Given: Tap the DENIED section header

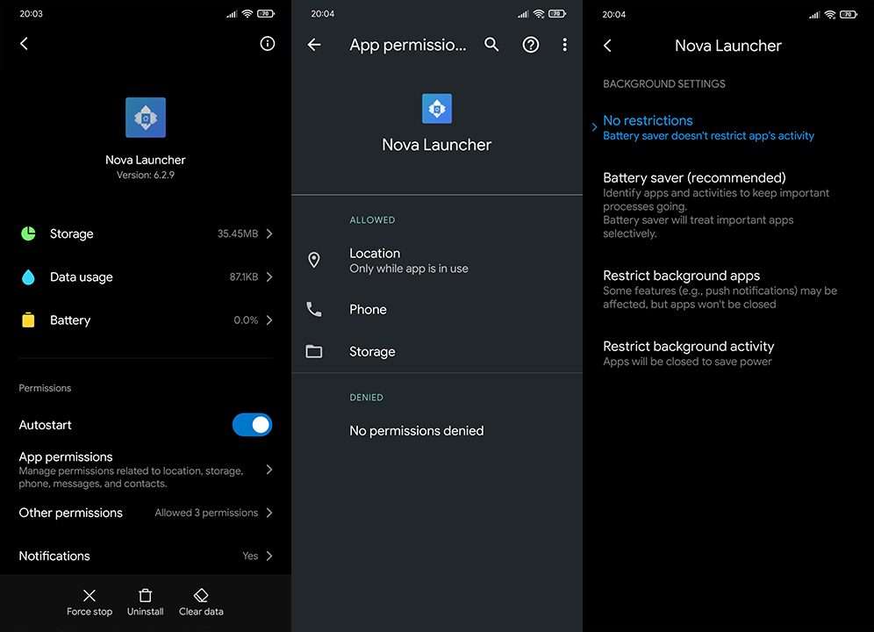Looking at the screenshot, I should coord(366,397).
